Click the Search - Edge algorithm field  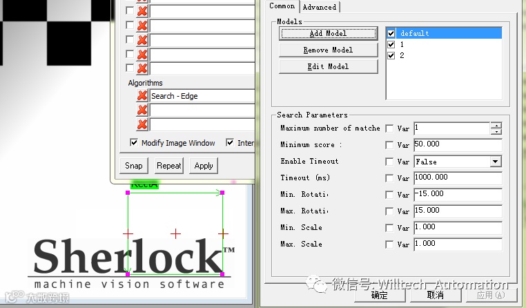(202, 96)
